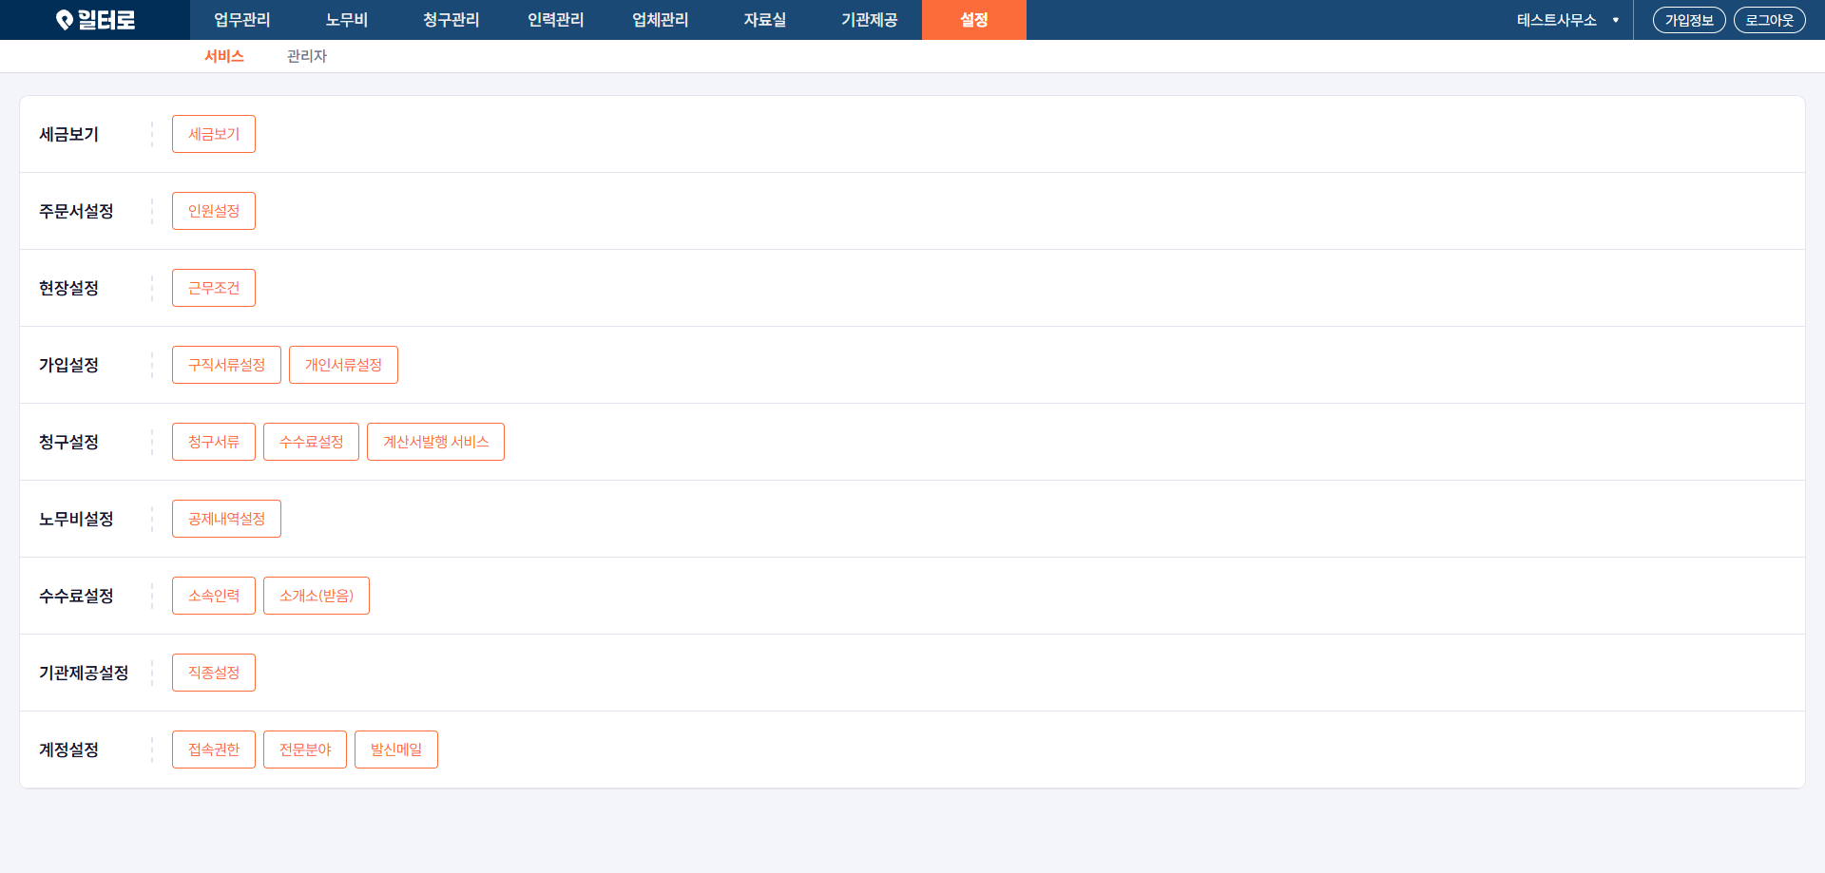Click the 가입정보 button
The width and height of the screenshot is (1825, 873).
pos(1688,20)
